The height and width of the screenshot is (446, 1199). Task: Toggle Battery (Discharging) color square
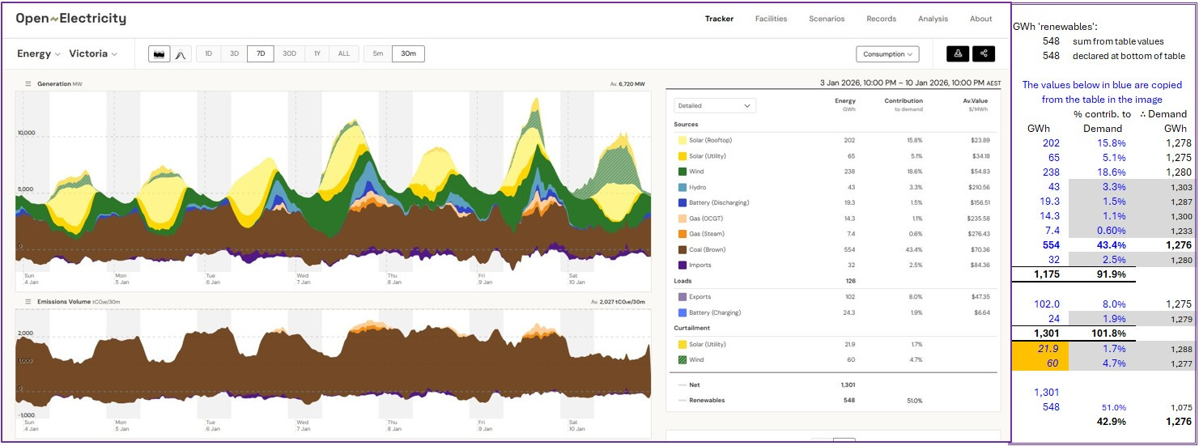coord(681,202)
